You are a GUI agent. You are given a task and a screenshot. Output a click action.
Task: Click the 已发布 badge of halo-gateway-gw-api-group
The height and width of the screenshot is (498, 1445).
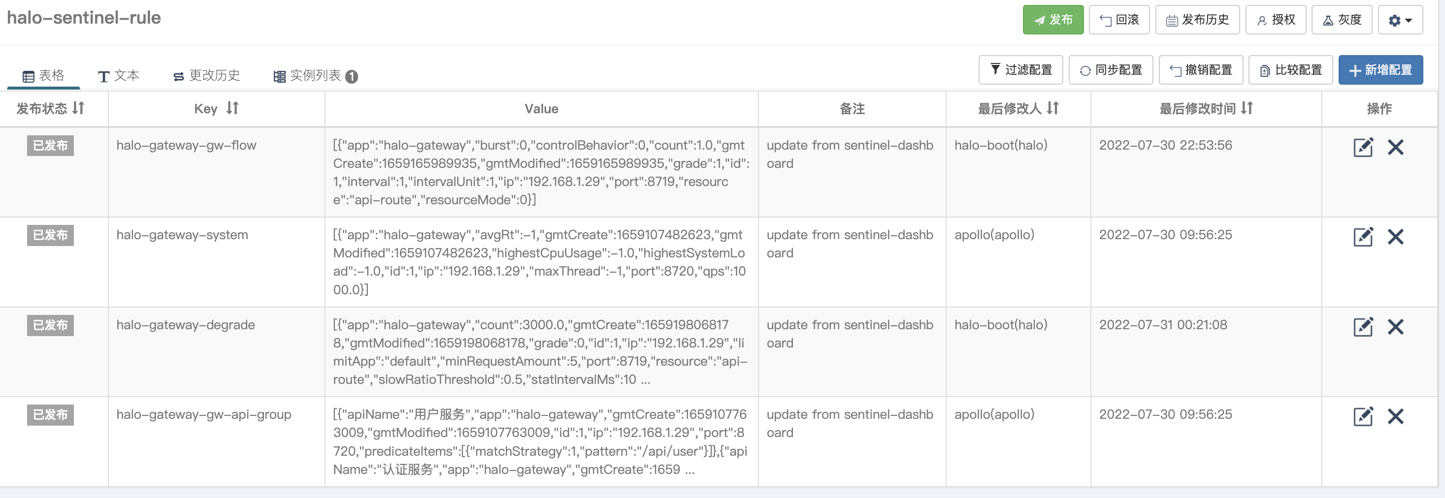coord(51,415)
